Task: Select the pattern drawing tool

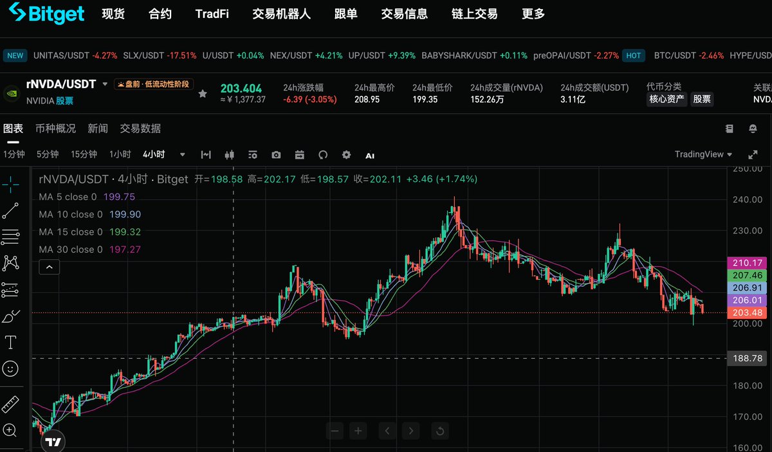Action: point(10,263)
